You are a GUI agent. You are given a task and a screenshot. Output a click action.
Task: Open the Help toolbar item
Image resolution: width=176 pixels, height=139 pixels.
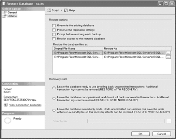coord(69,10)
